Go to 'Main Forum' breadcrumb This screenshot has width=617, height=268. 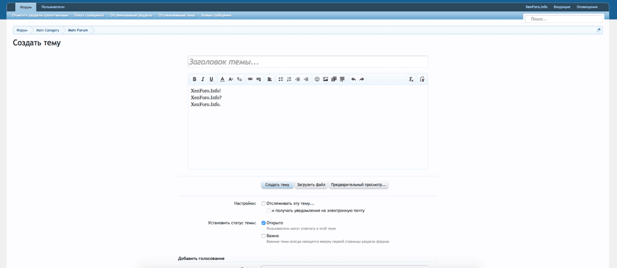(78, 30)
